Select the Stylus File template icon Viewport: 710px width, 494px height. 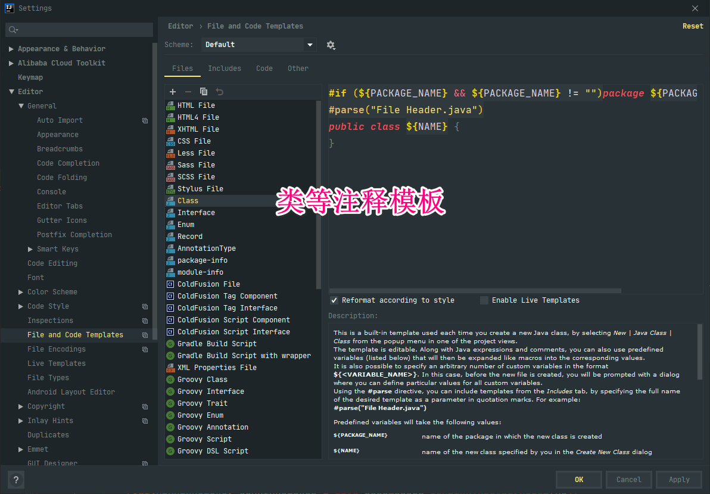(171, 189)
